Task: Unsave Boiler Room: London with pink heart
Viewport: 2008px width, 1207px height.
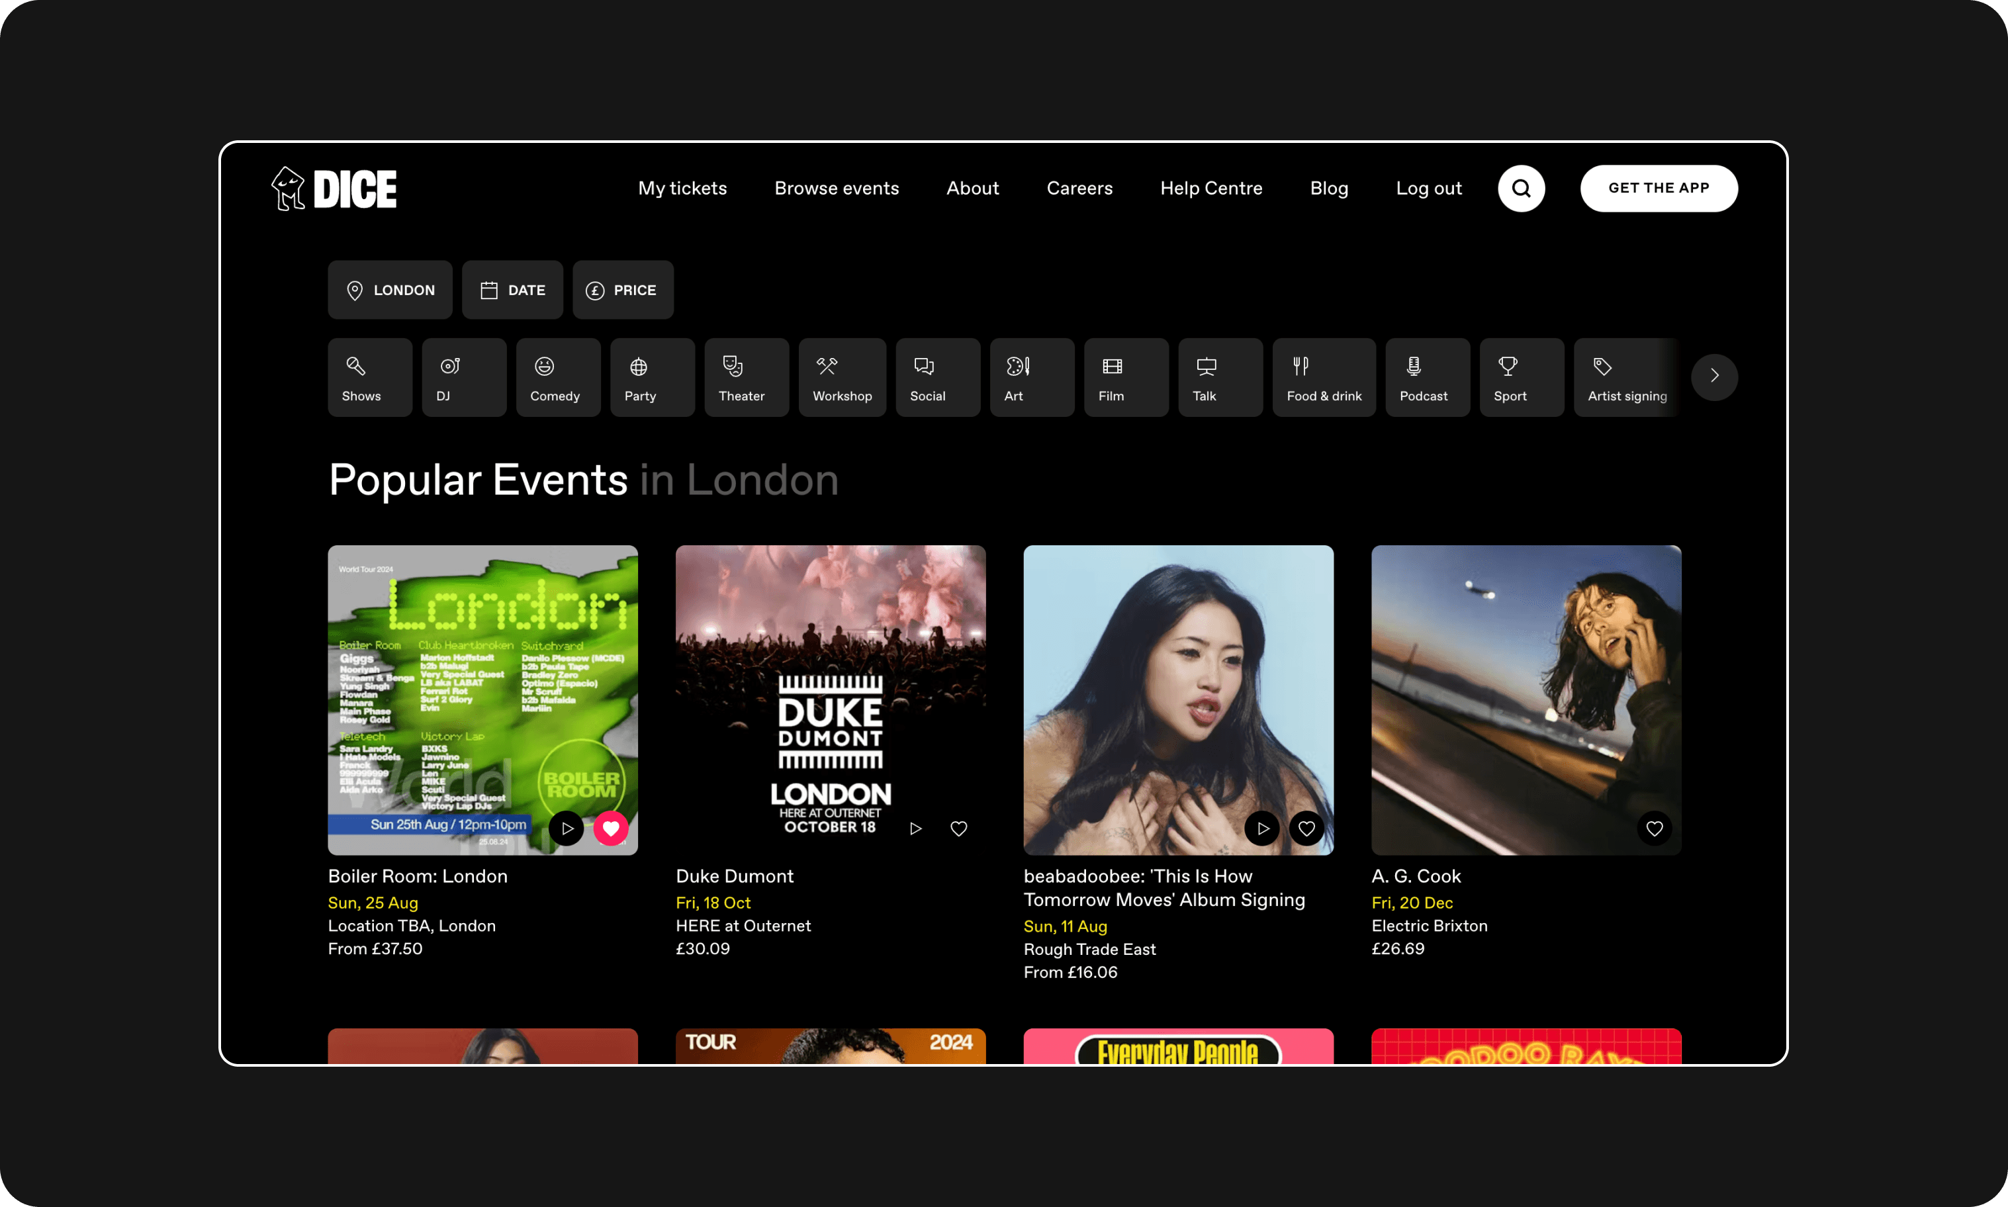Action: tap(611, 828)
